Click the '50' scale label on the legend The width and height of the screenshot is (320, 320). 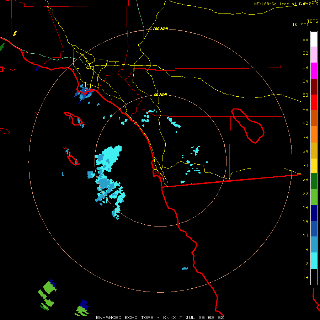[305, 95]
